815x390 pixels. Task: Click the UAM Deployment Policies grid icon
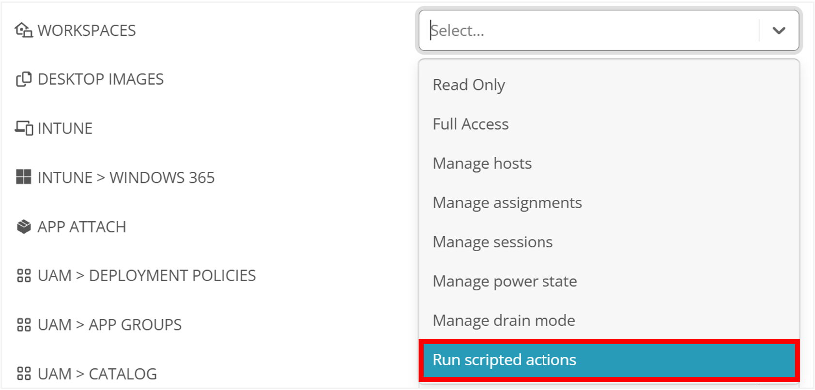pos(24,275)
